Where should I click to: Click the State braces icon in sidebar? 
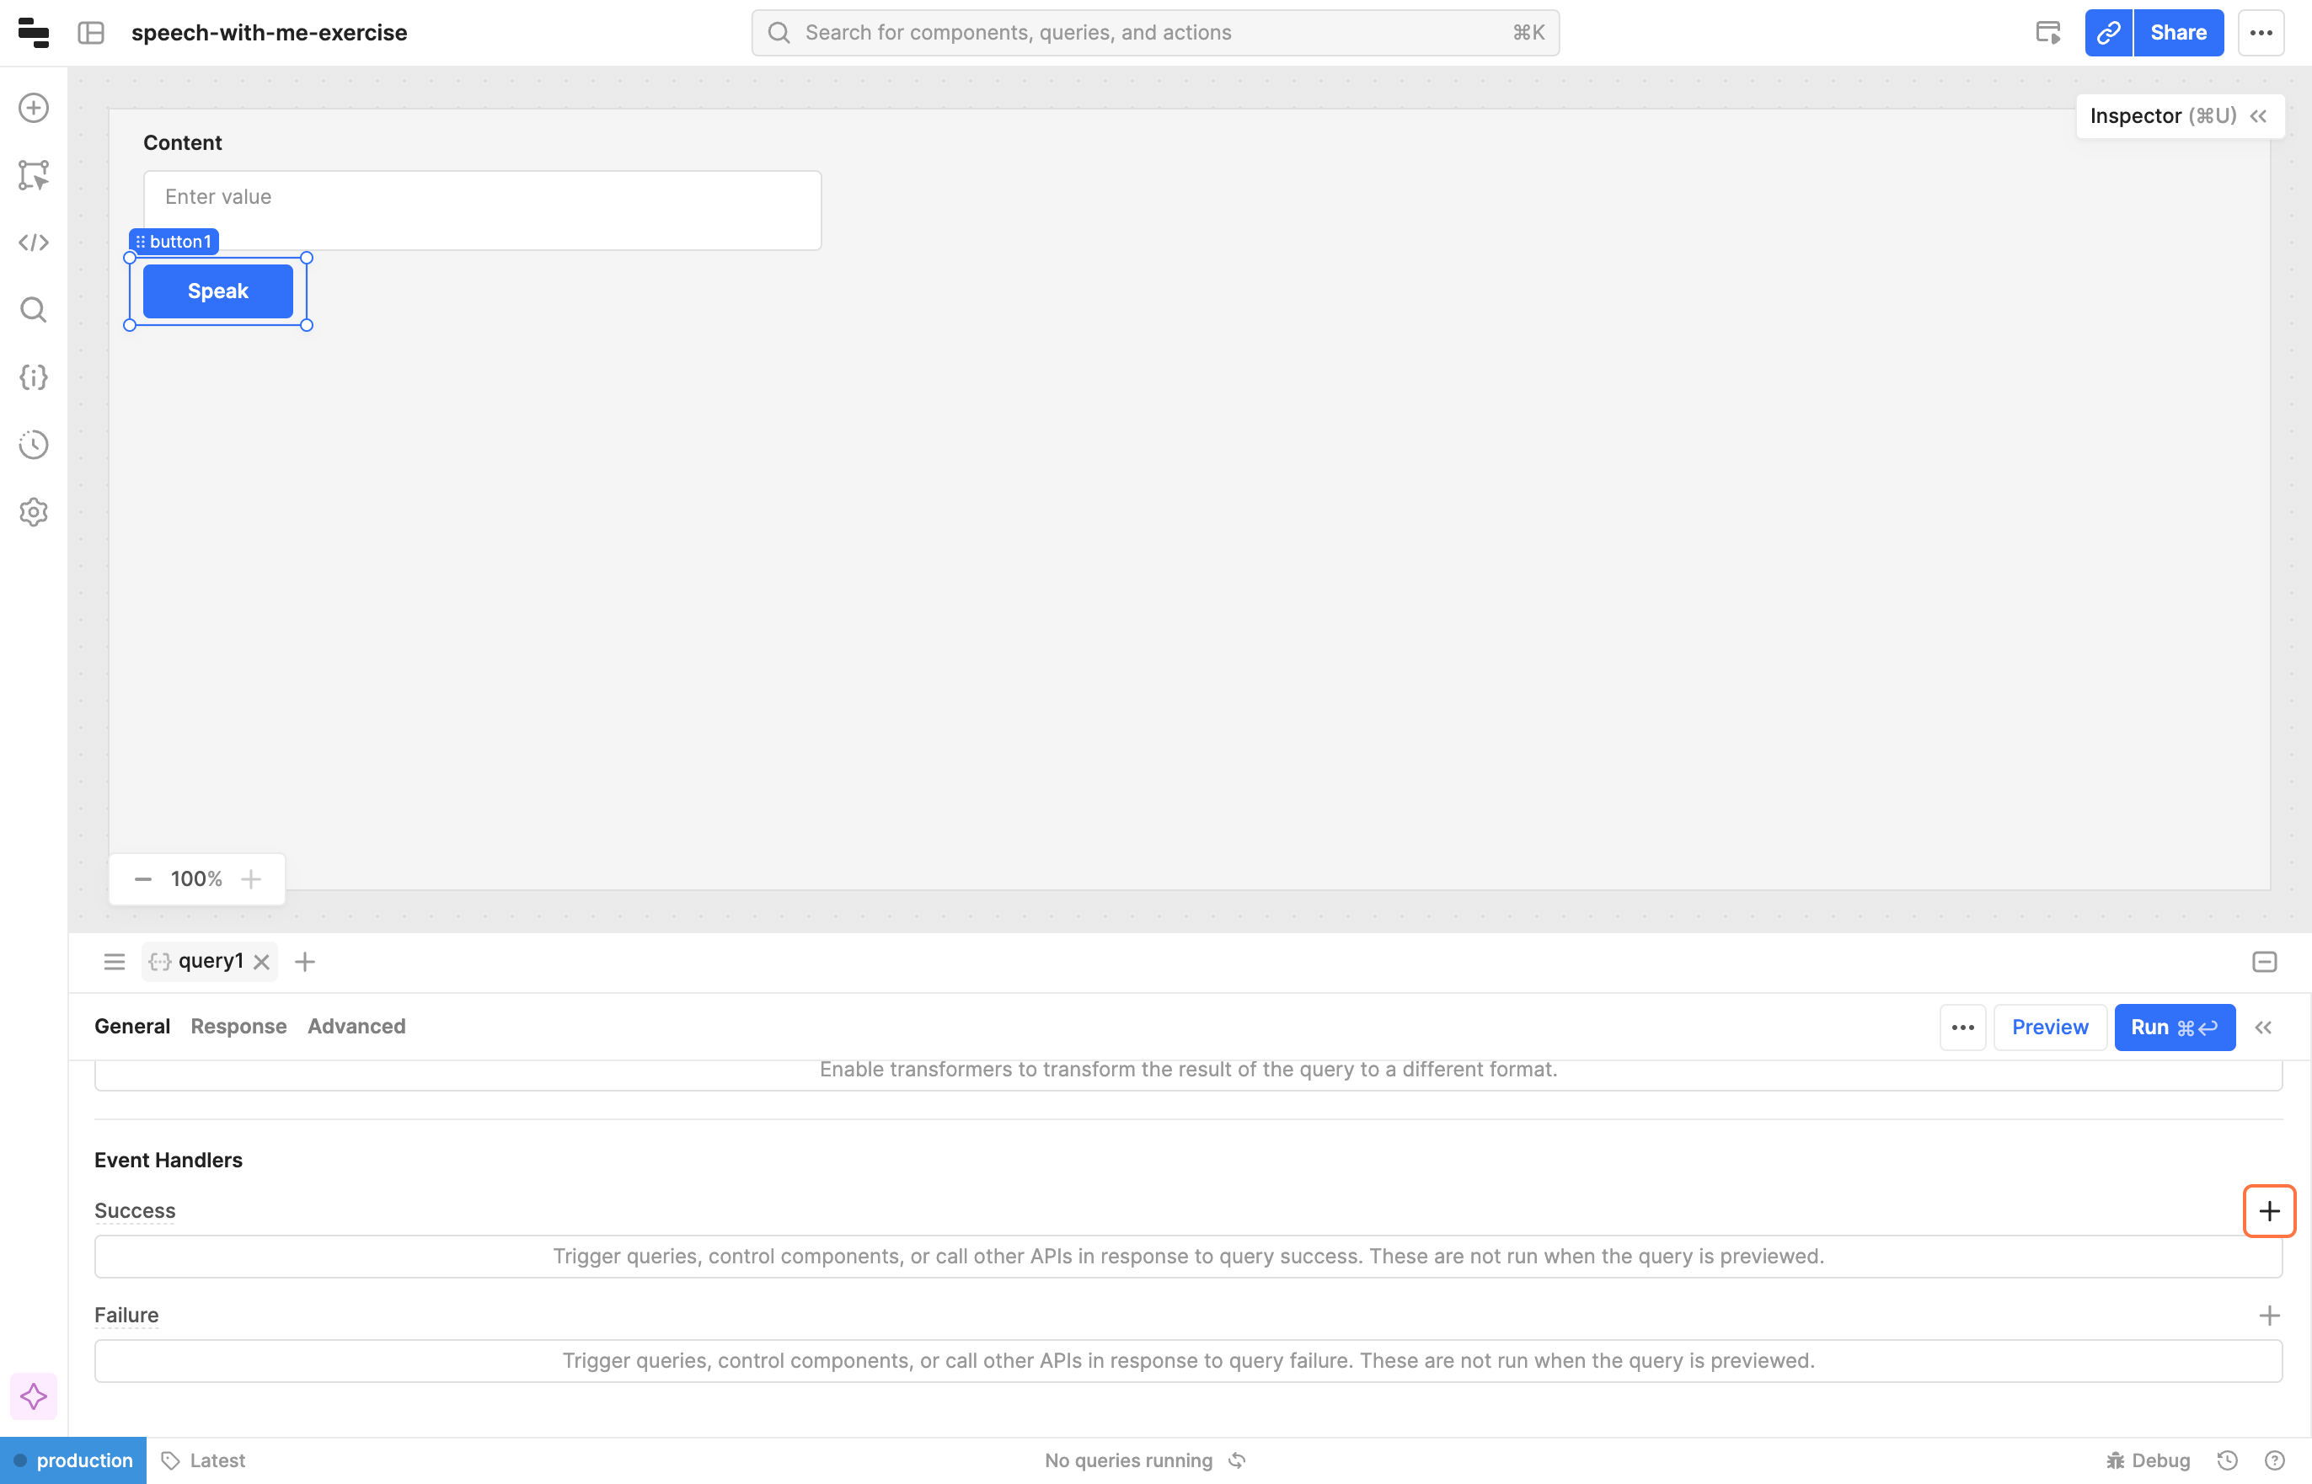(x=34, y=376)
